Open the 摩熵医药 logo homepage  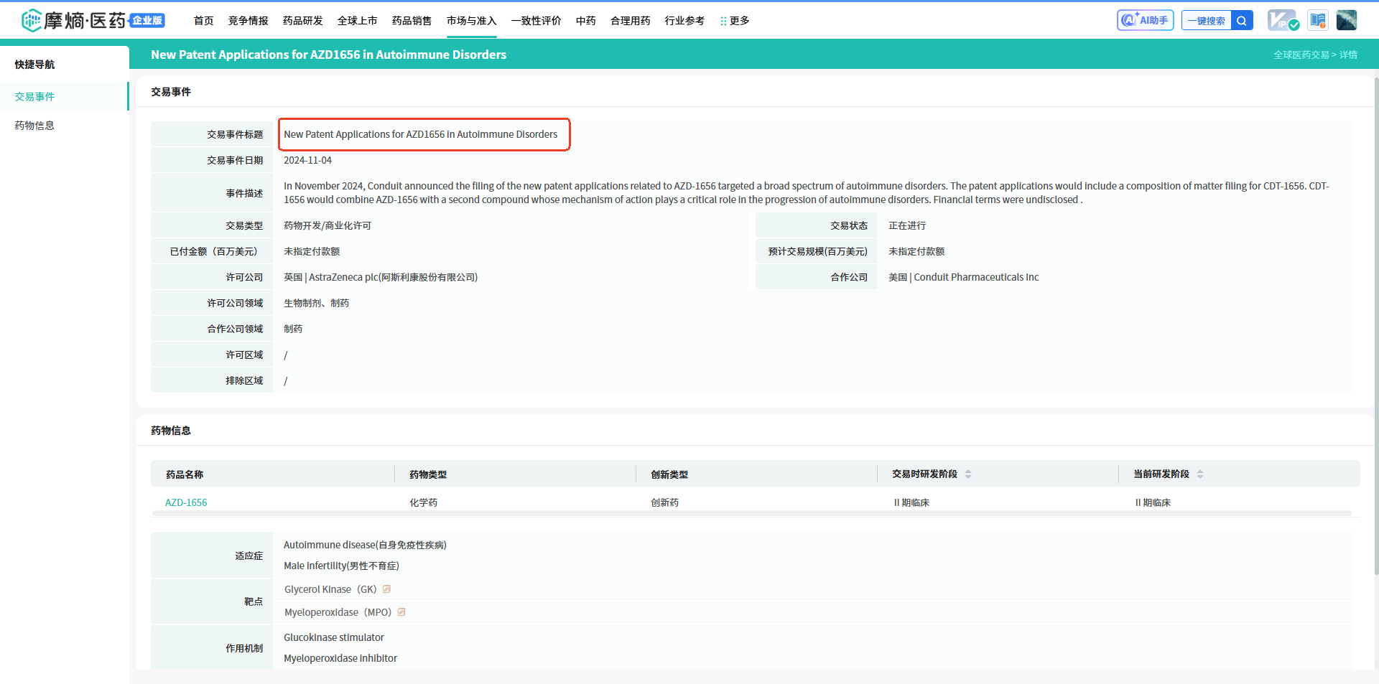(93, 20)
